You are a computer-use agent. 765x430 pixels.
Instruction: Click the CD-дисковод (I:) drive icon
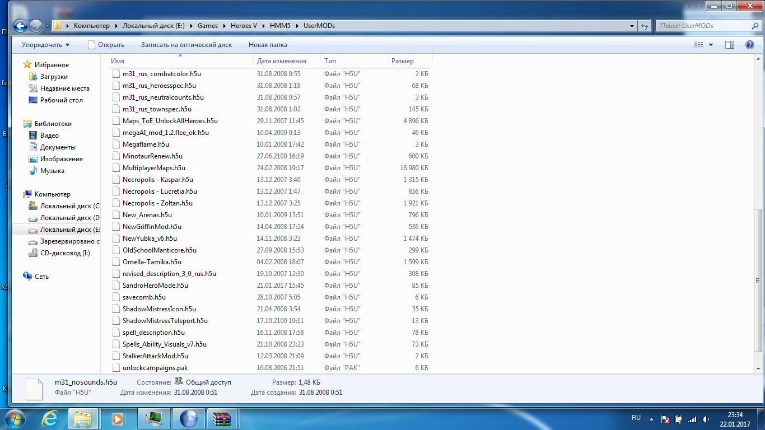[33, 253]
